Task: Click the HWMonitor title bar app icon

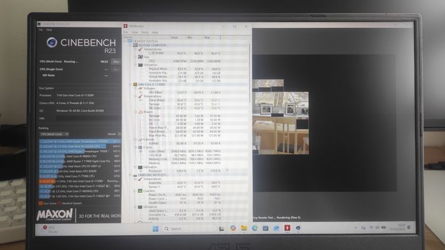Action: click(125, 26)
